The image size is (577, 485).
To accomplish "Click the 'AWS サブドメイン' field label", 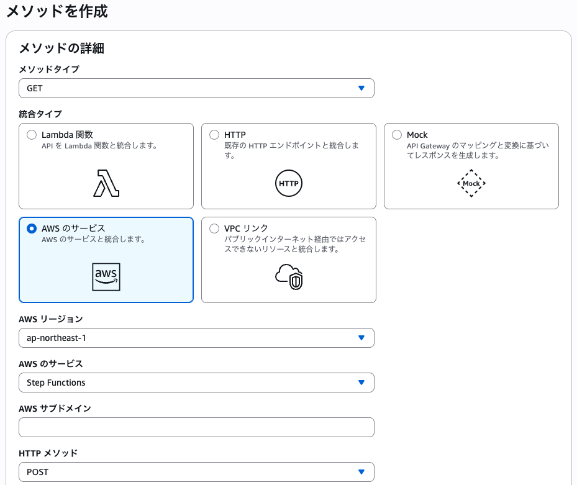I will point(55,409).
